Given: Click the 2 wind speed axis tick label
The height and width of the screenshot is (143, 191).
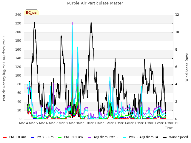Looking at the screenshot, I should pos(176,102).
